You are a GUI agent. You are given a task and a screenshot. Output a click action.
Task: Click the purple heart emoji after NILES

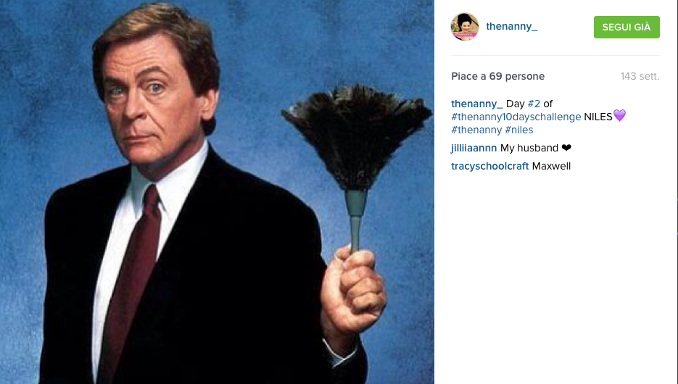click(x=619, y=115)
